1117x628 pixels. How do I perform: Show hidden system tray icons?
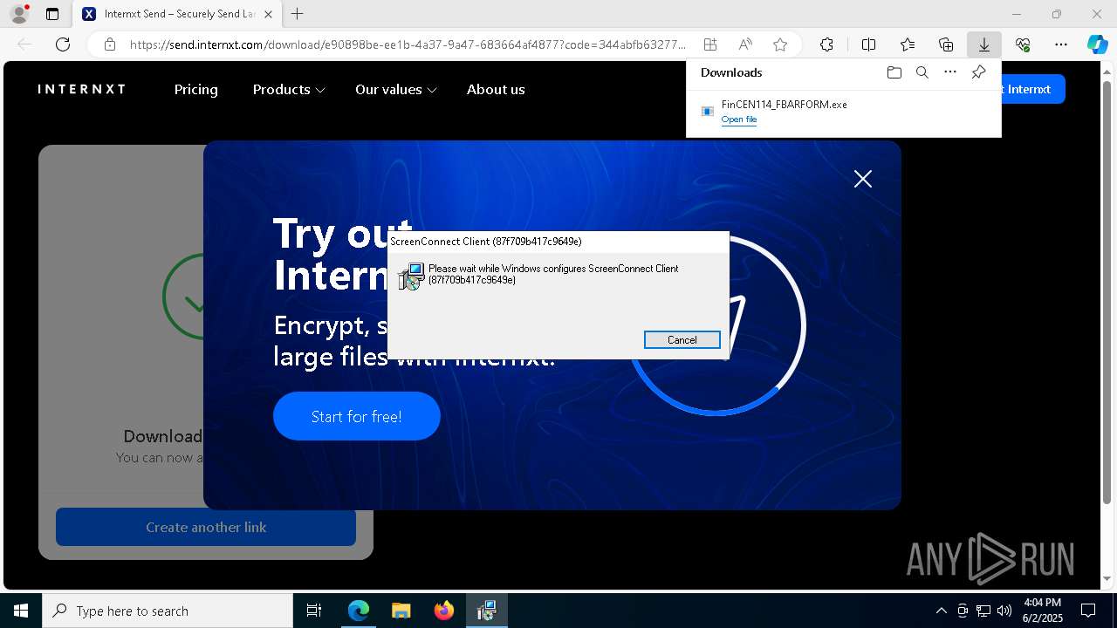941,611
